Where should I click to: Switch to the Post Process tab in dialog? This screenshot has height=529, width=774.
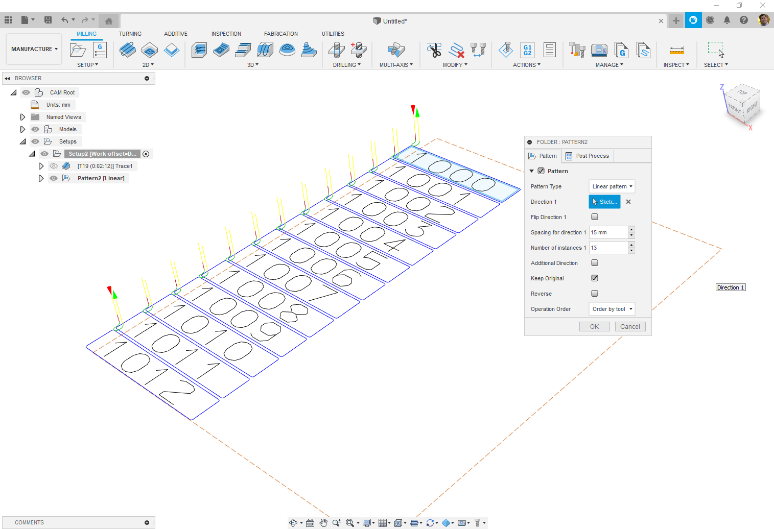pyautogui.click(x=592, y=156)
